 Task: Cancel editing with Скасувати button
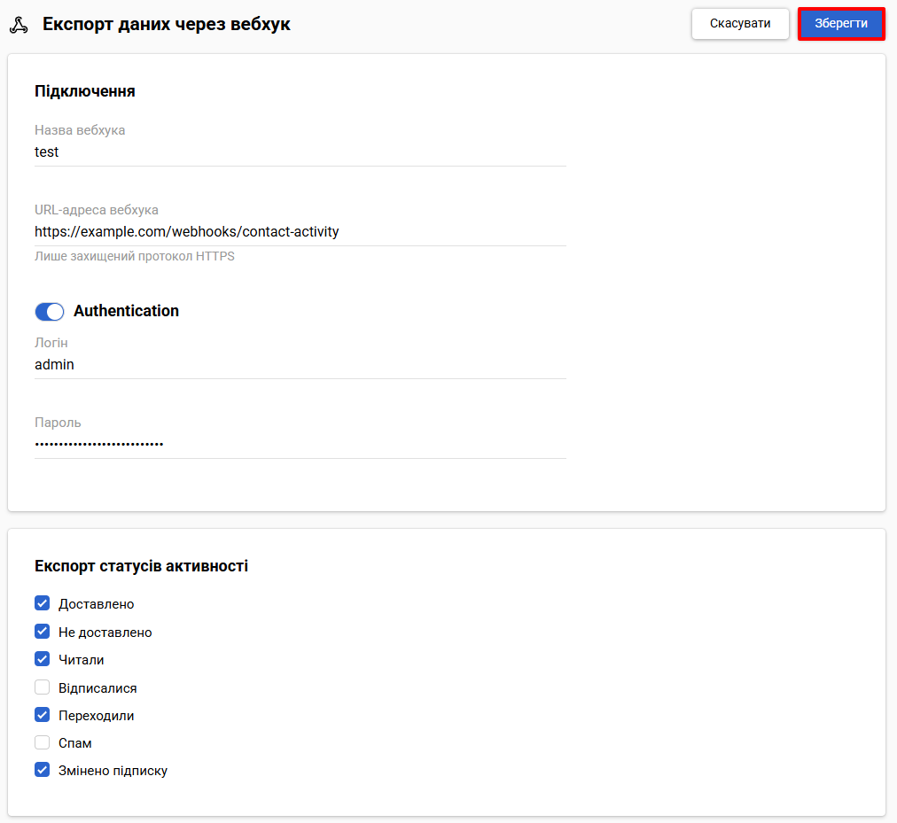coord(740,23)
